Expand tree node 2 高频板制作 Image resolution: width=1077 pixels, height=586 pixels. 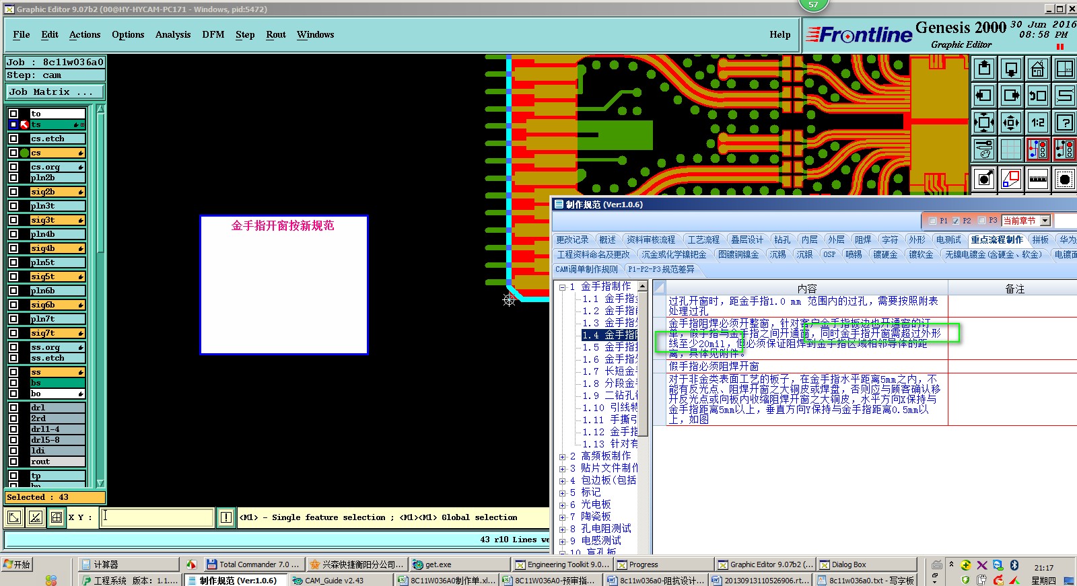[x=562, y=457]
